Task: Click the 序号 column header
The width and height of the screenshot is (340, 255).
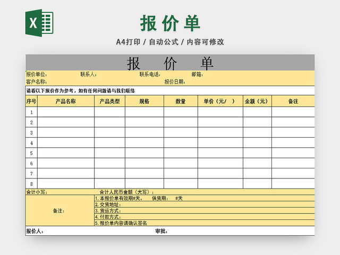Action: 31,101
